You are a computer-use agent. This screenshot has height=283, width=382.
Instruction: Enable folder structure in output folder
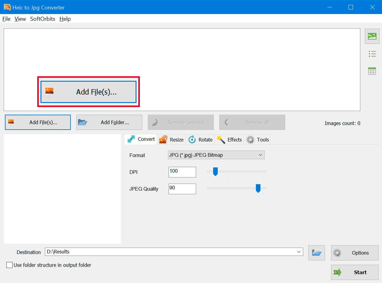[x=9, y=265]
